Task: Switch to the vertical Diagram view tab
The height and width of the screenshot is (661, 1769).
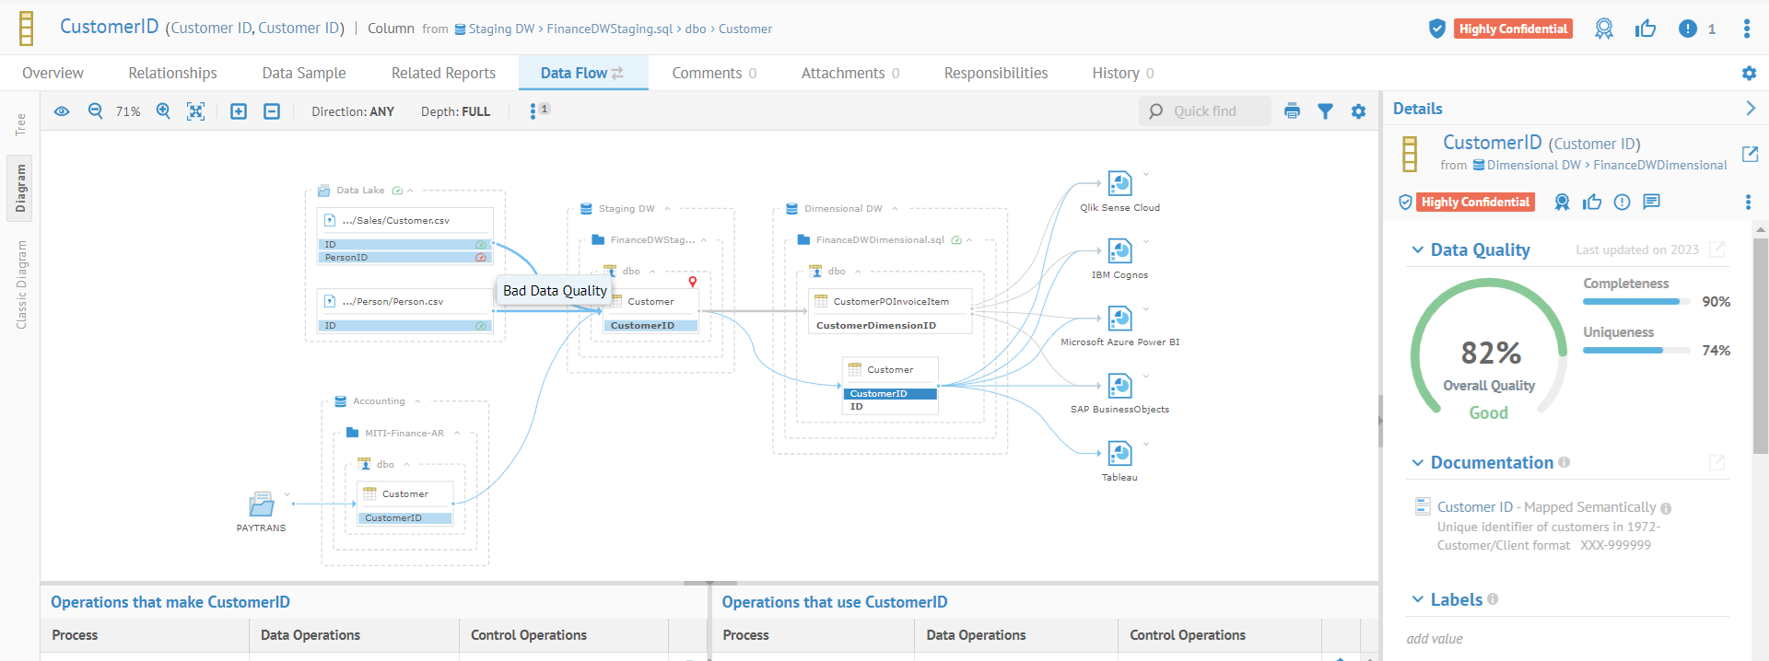Action: tap(20, 189)
